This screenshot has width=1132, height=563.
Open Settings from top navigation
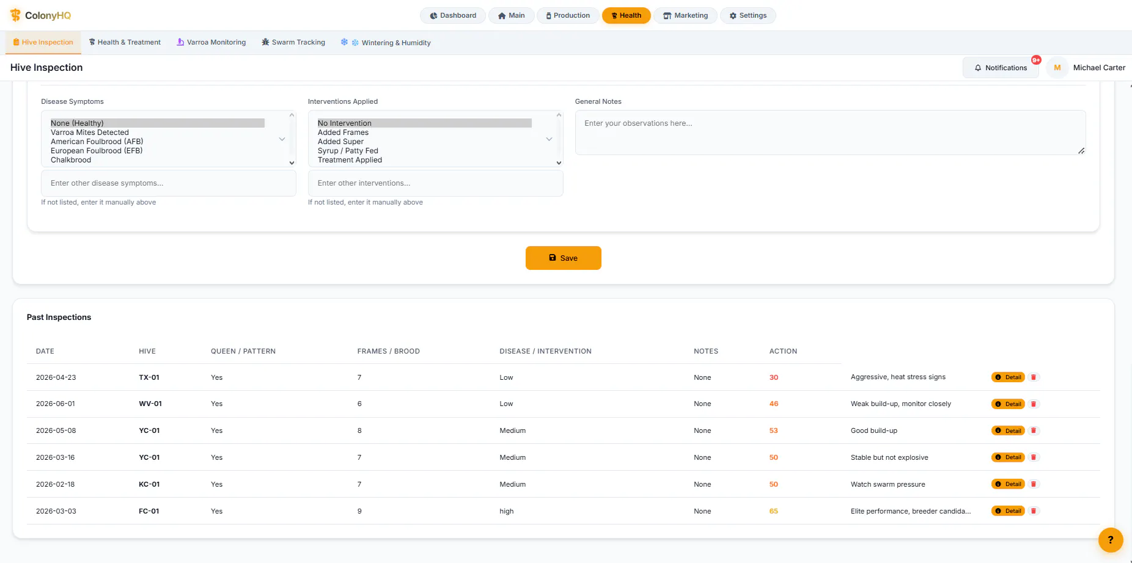(748, 15)
